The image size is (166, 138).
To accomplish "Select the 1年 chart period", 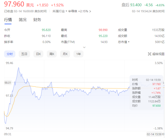I will coord(79,54).
